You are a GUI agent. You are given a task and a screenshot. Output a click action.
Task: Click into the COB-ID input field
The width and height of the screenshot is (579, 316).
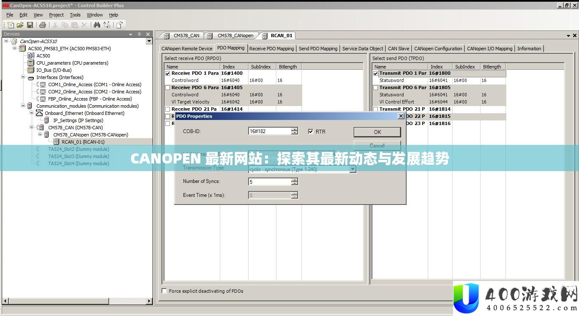click(x=270, y=131)
